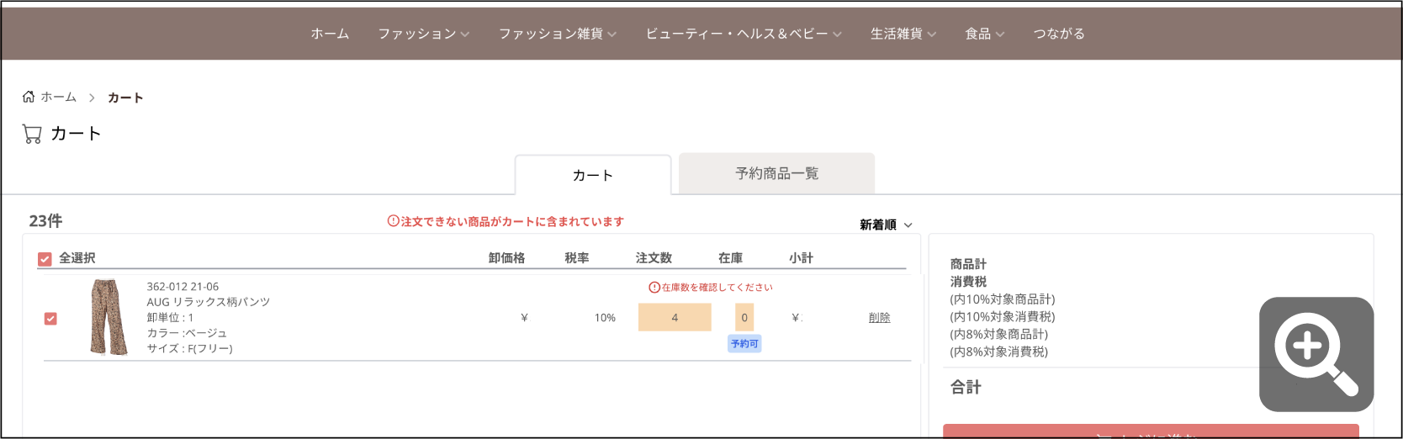
Task: Click the 商品計 label in summary
Action: [x=968, y=264]
